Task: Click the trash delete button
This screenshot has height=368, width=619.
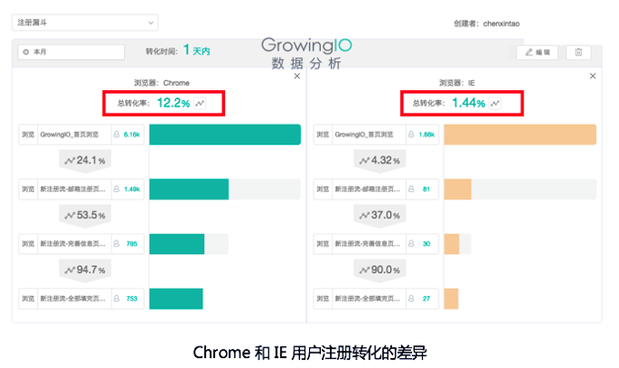Action: (578, 52)
